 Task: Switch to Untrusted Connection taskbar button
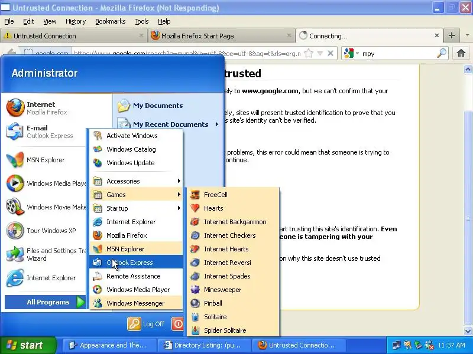pyautogui.click(x=299, y=345)
